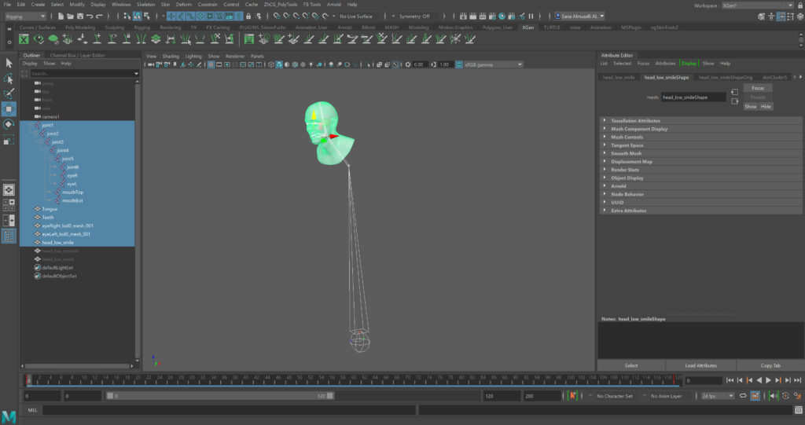The image size is (805, 425).
Task: Click the Select tool arrow in toolbox
Action: pyautogui.click(x=9, y=63)
